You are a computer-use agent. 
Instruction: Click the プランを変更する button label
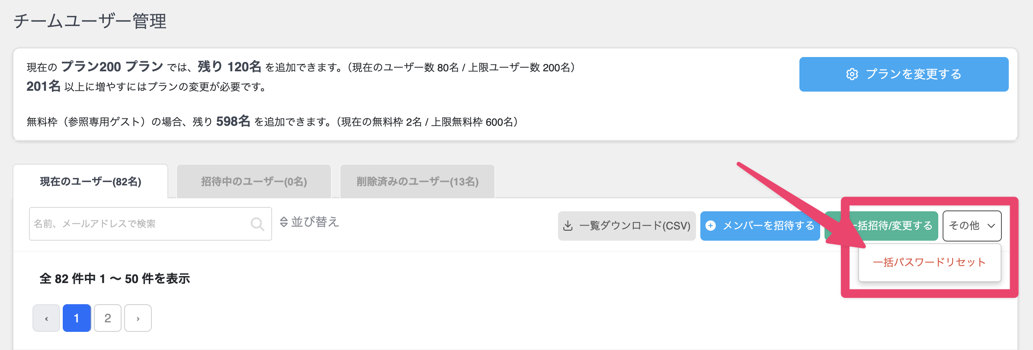tap(913, 74)
